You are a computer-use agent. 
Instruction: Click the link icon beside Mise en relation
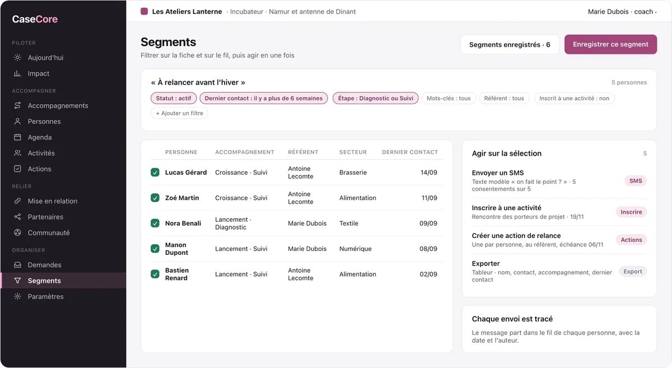click(17, 201)
